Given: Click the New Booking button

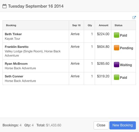Looking at the screenshot, I should point(123,125).
